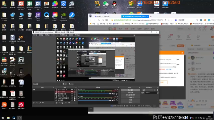Pop out the Controls dock using its header icon

coord(139,87)
